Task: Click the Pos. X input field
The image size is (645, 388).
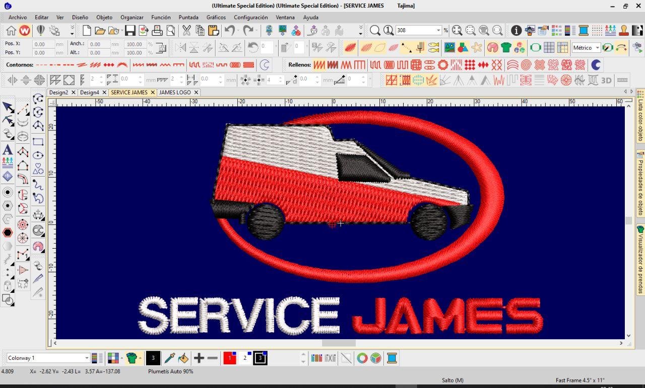Action: [x=43, y=44]
